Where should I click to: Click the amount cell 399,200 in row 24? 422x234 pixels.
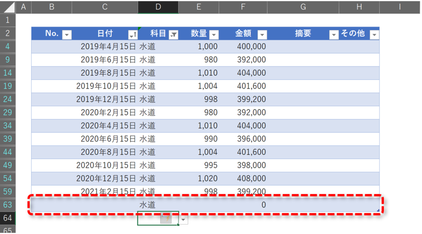click(x=243, y=99)
